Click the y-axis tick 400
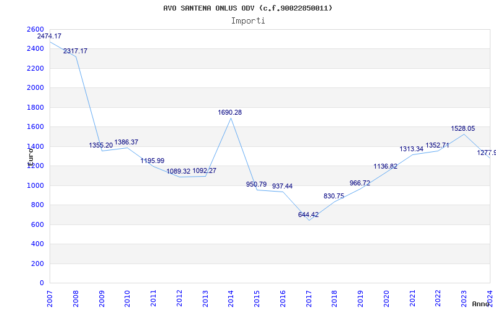496x310 pixels. coord(38,244)
